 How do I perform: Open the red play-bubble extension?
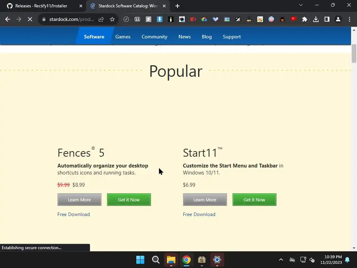pyautogui.click(x=294, y=19)
